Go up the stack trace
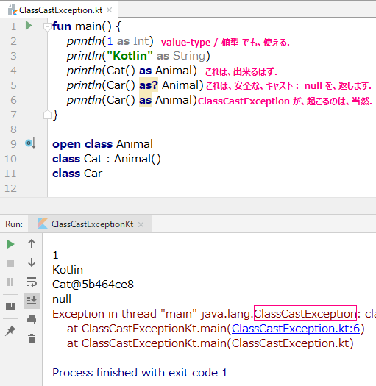 pos(32,243)
